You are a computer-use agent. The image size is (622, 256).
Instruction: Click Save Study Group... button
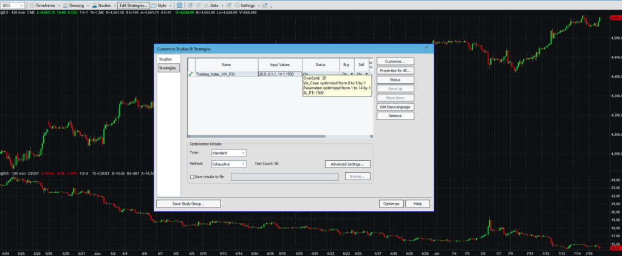click(188, 204)
